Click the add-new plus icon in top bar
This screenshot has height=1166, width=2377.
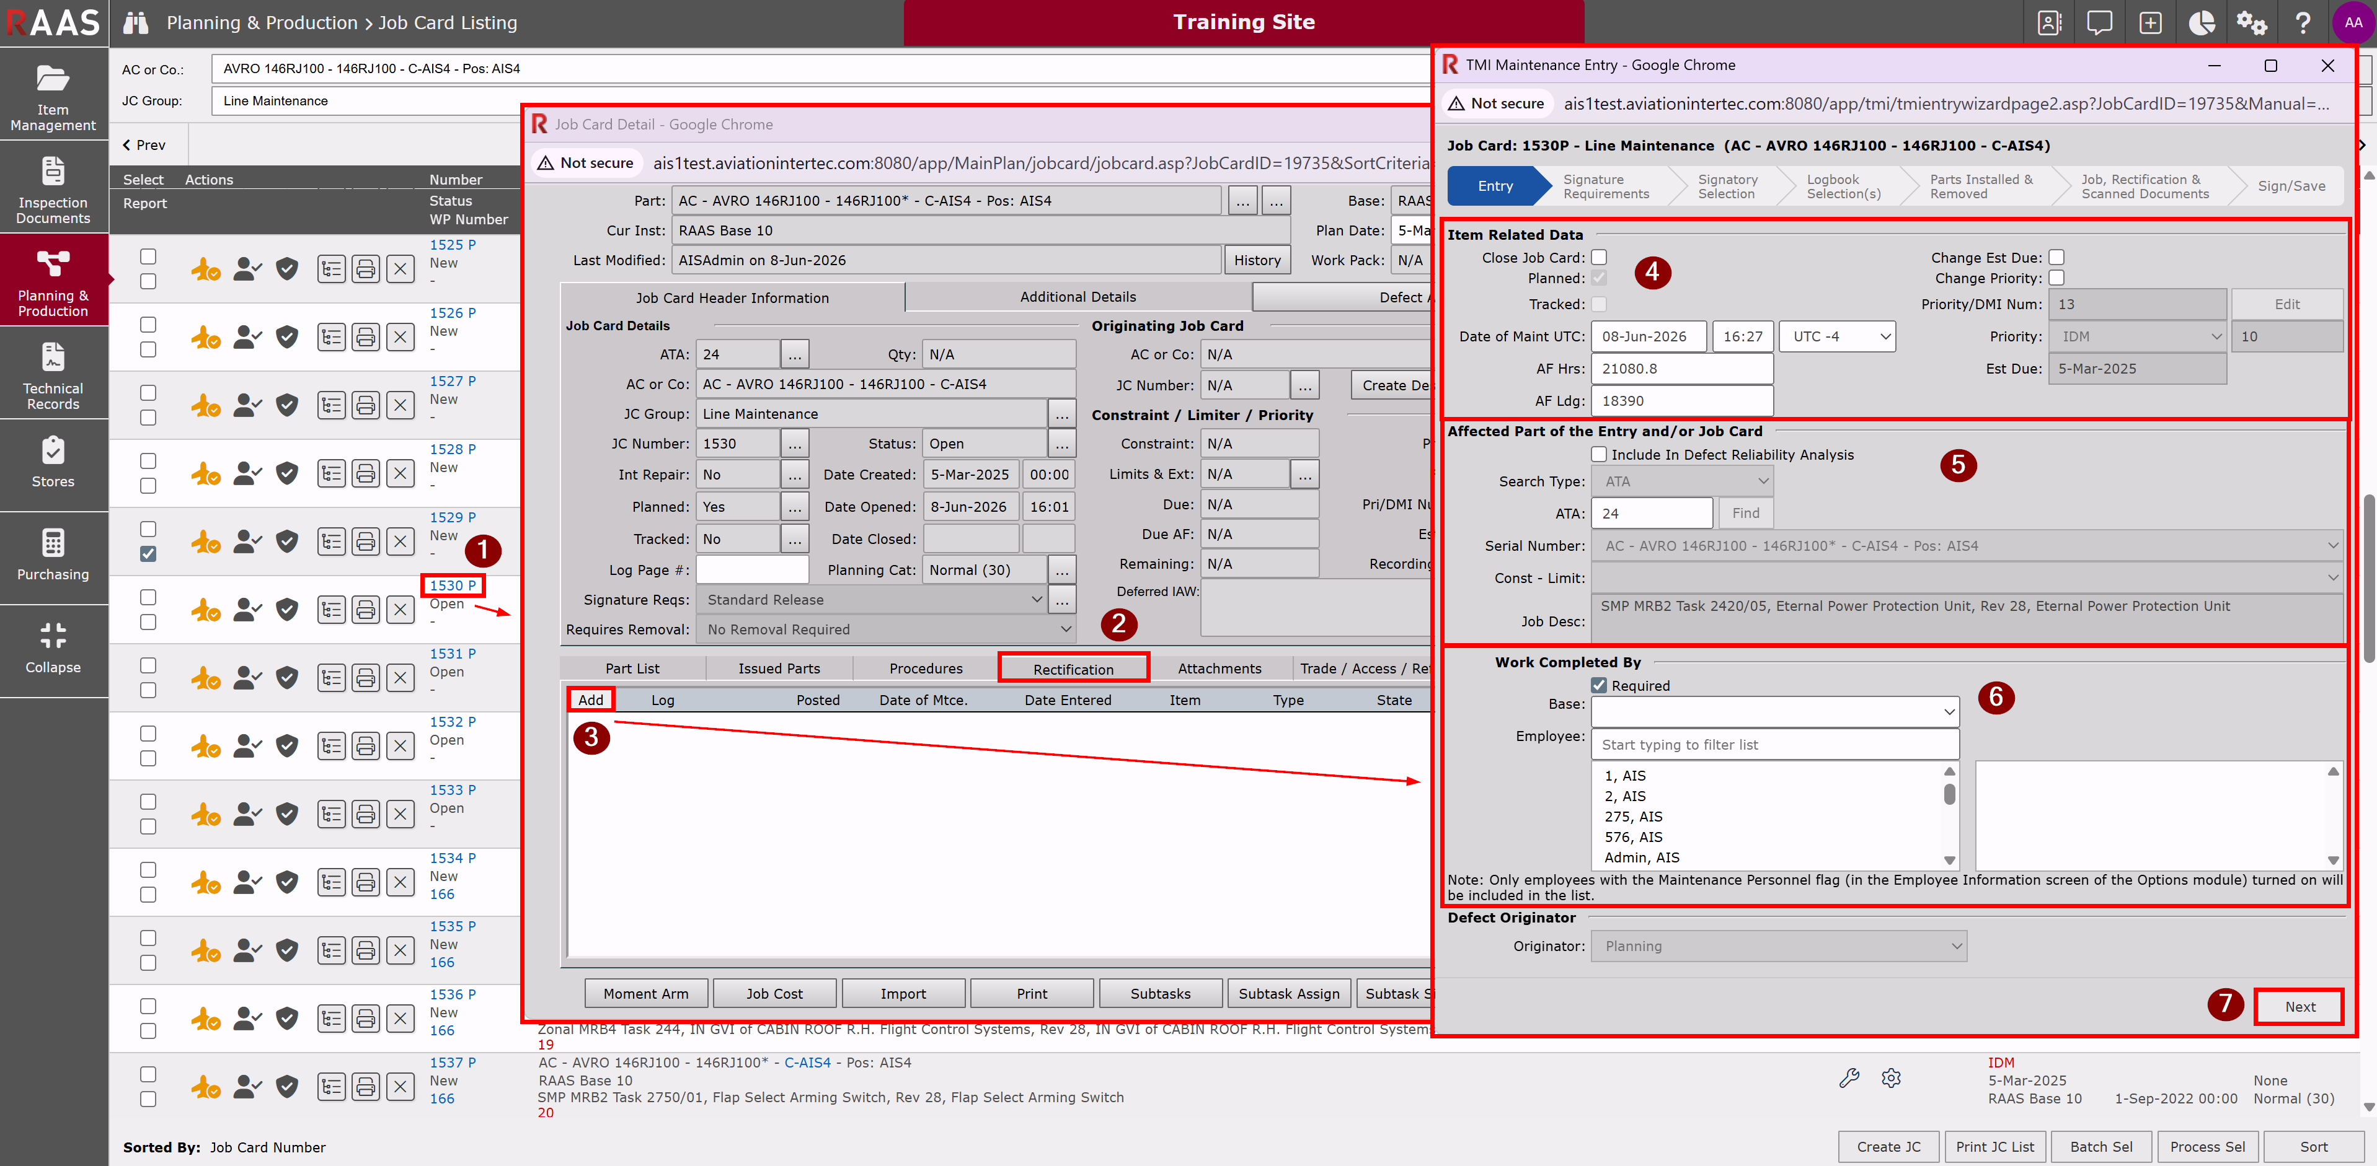pyautogui.click(x=2151, y=23)
